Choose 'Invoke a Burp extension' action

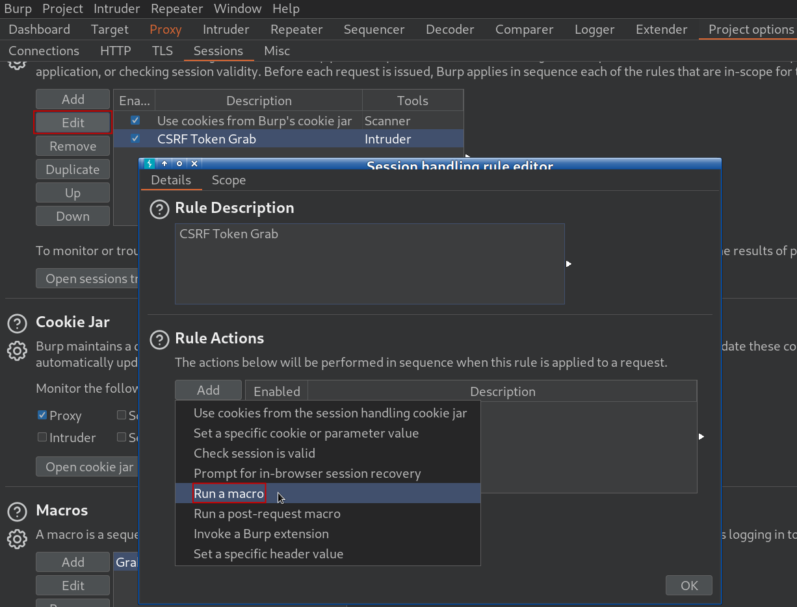328,534
